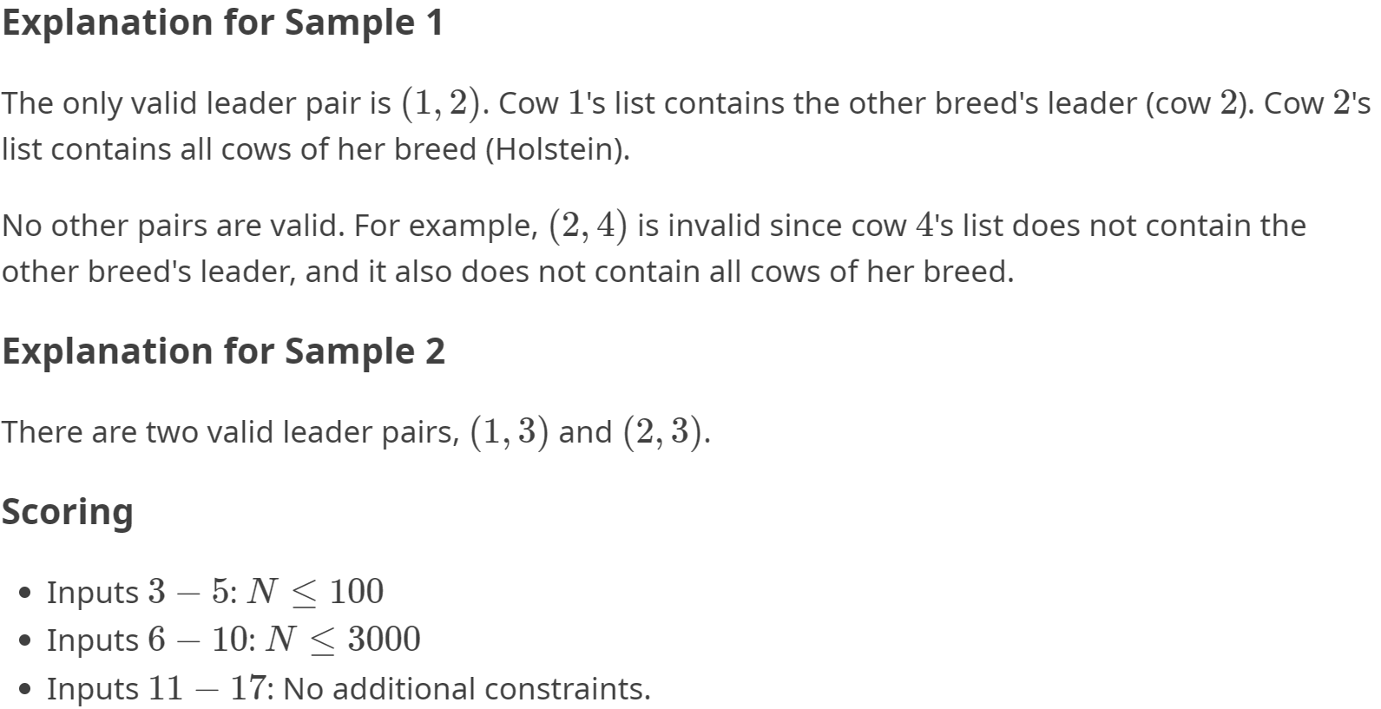1381x709 pixels.
Task: Click the "N ≤ 100" constraint
Action: click(x=315, y=592)
